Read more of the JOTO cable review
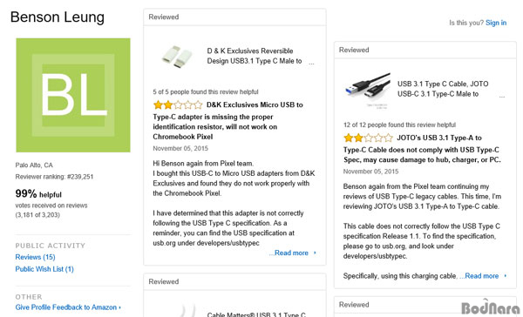 pos(481,276)
